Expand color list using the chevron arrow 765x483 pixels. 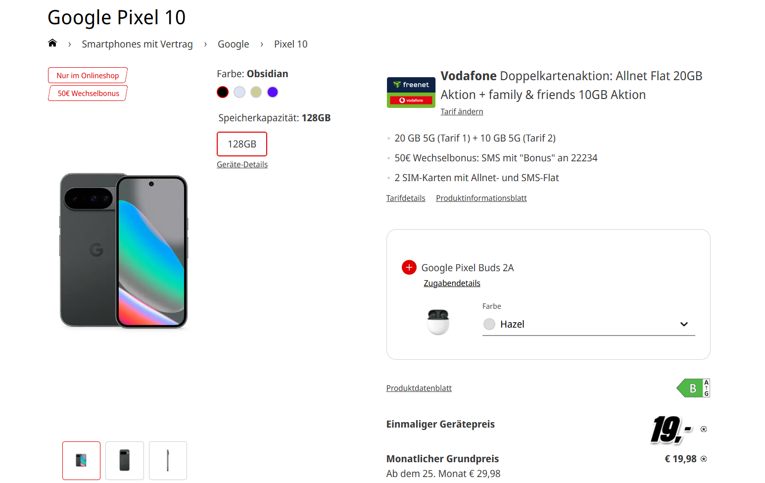684,324
